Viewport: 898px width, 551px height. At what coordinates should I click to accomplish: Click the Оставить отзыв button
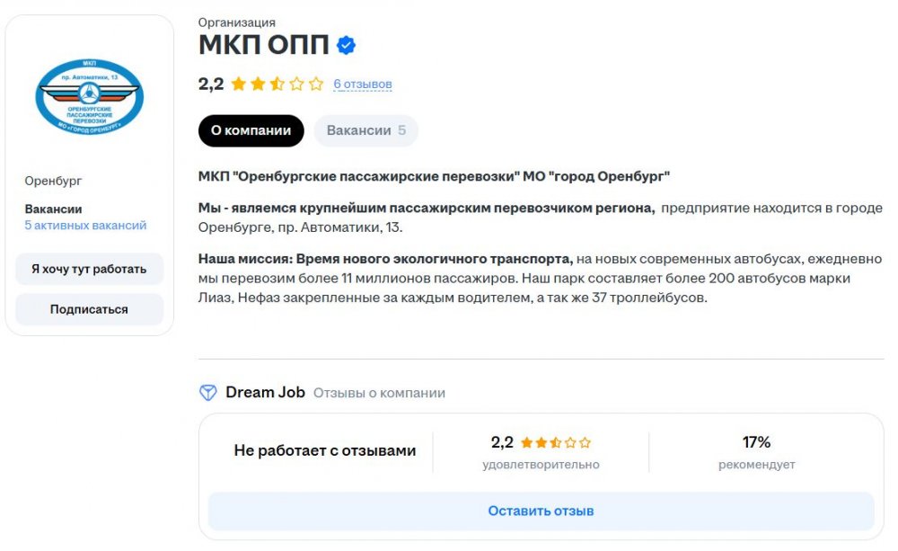click(x=541, y=511)
